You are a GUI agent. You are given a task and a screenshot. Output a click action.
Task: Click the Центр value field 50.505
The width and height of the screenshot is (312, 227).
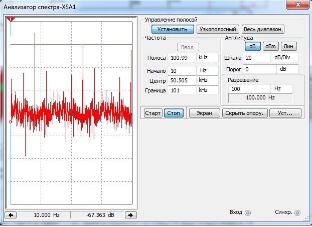click(x=182, y=80)
